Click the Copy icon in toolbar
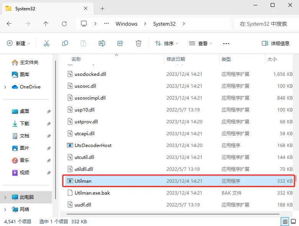Viewport: 299px width, 226px height. pos(65,43)
